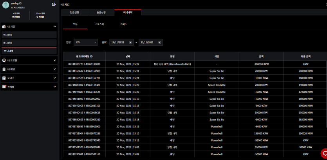Click the gift icon in 보너스
Image resolution: width=327 pixels, height=160 pixels.
pos(4,78)
